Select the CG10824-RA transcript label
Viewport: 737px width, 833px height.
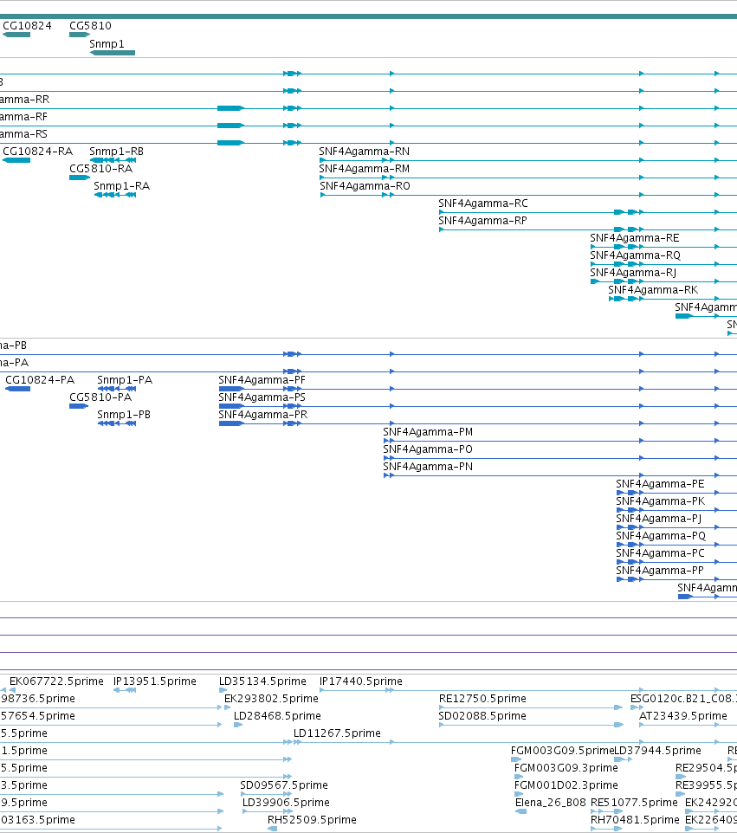(x=38, y=152)
